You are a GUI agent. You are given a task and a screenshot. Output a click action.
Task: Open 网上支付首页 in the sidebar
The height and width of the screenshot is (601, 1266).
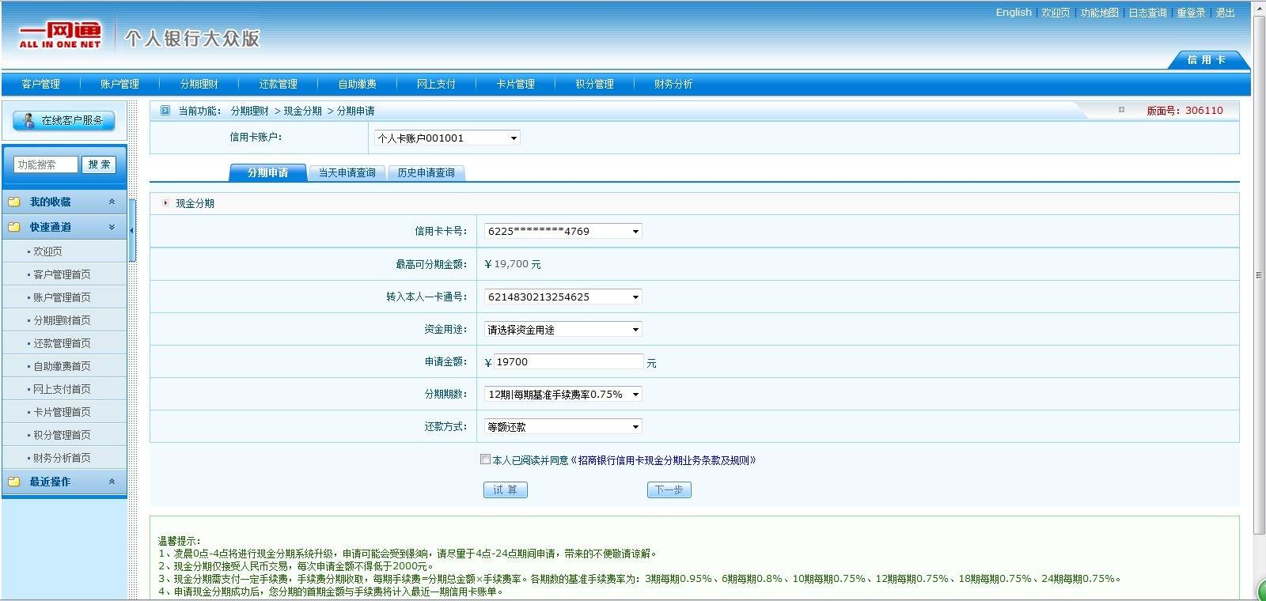[x=62, y=389]
